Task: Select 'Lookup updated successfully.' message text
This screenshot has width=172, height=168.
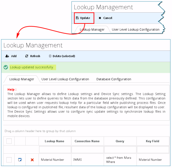Action: point(32,67)
